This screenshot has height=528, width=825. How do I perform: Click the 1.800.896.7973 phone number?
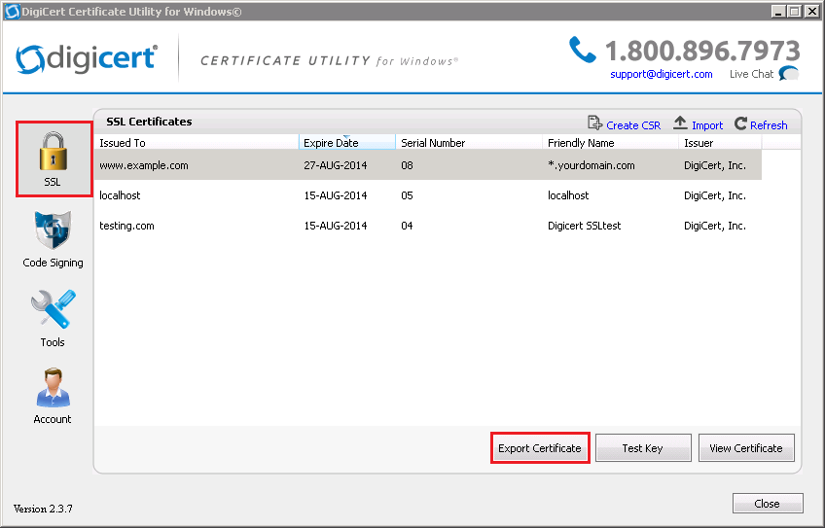(702, 51)
